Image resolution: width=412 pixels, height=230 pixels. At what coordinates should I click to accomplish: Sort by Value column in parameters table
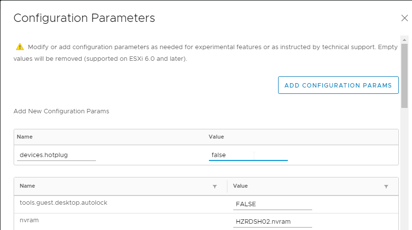pos(240,186)
